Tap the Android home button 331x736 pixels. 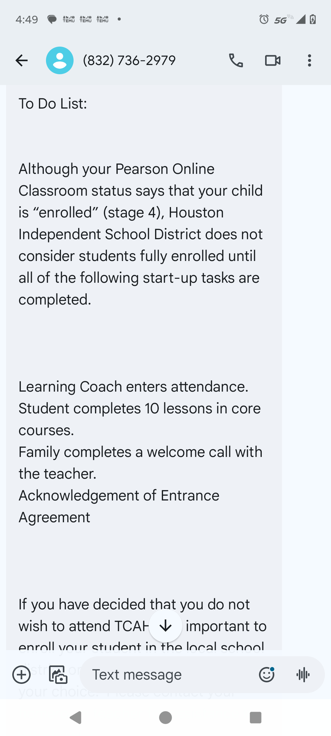pyautogui.click(x=165, y=717)
